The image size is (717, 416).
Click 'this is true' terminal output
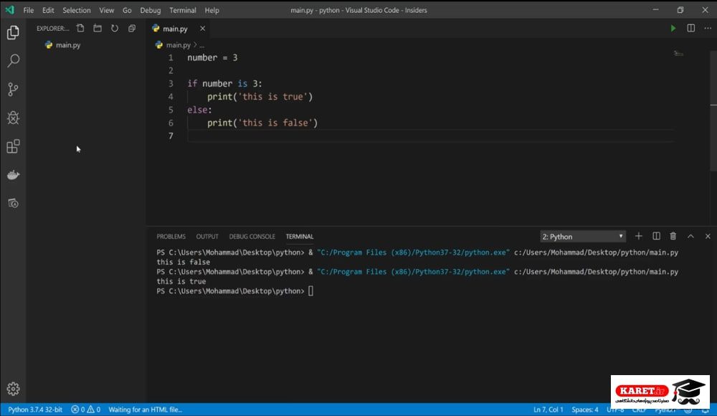click(x=181, y=281)
